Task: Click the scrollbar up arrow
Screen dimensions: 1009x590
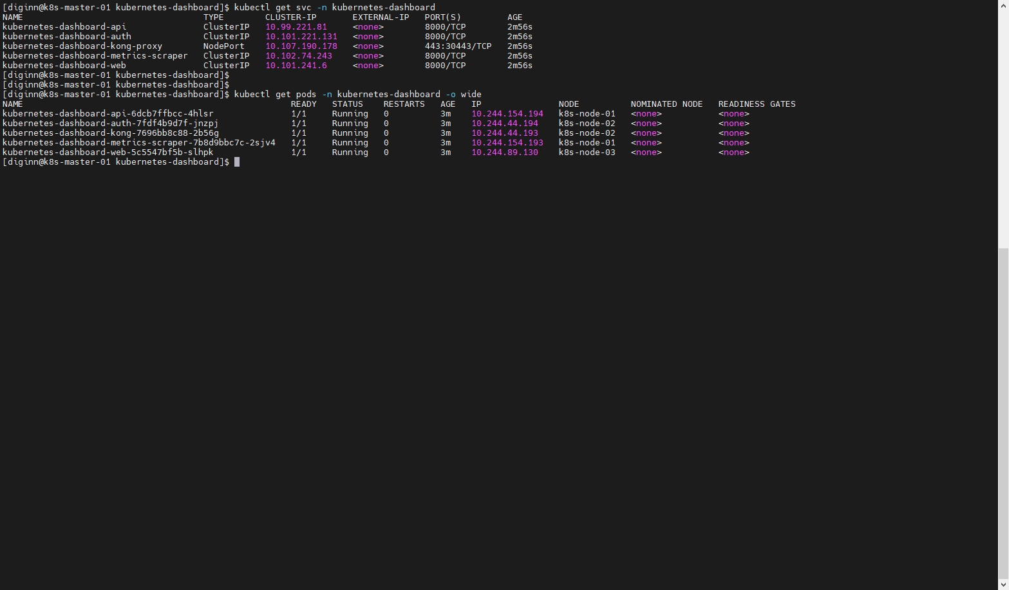Action: [1003, 5]
